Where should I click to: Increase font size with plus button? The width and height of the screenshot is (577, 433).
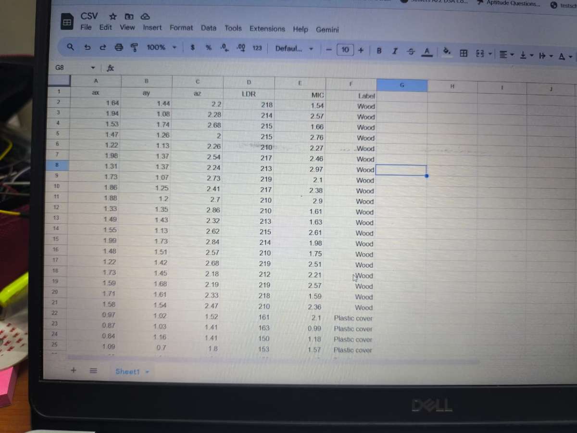tap(361, 50)
